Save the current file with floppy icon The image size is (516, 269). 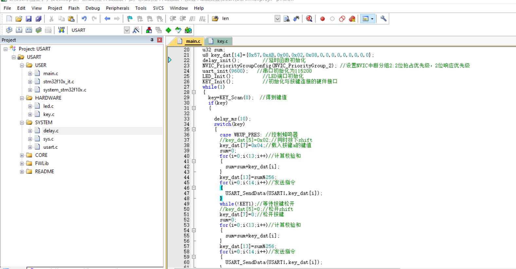[x=28, y=19]
